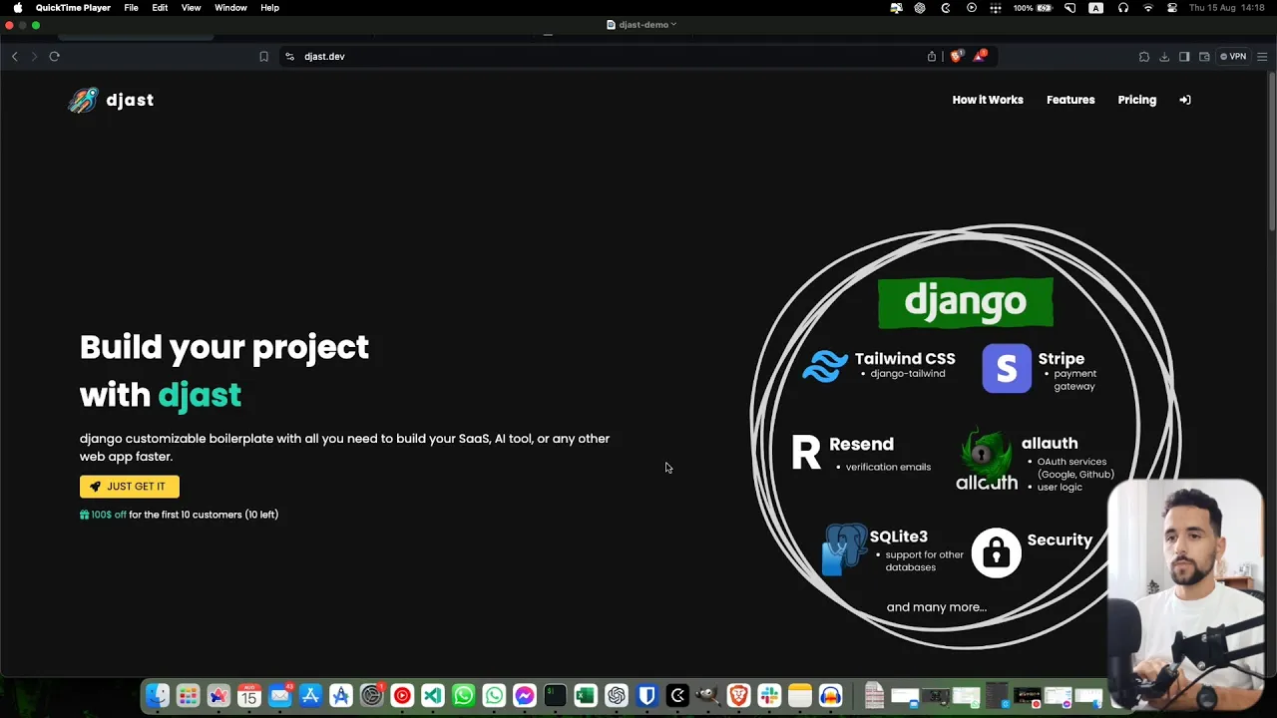Click the green django logo

pos(966,302)
